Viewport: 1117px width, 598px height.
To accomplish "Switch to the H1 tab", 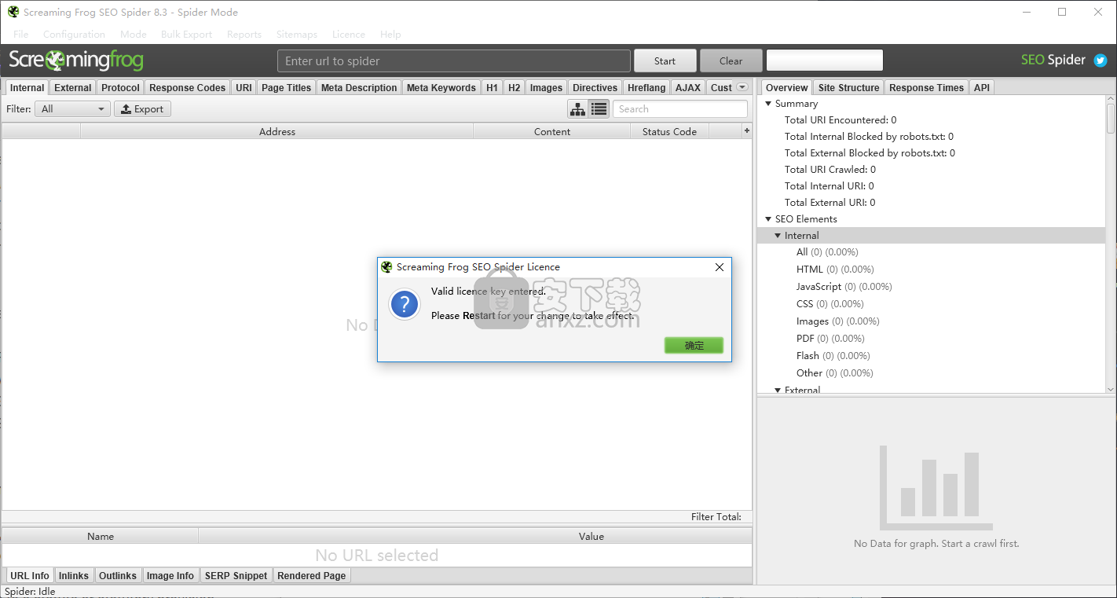I will [492, 88].
